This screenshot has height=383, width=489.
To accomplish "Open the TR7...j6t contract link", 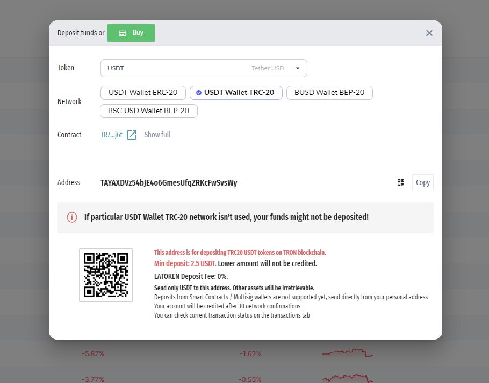I will tap(111, 135).
